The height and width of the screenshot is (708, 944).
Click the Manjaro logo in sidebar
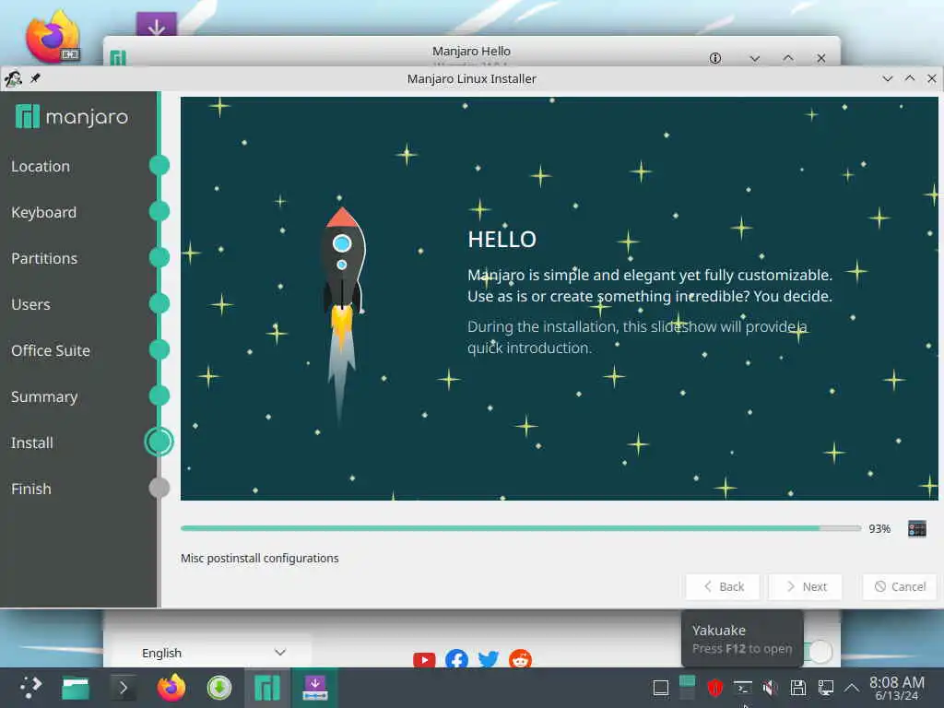(72, 116)
